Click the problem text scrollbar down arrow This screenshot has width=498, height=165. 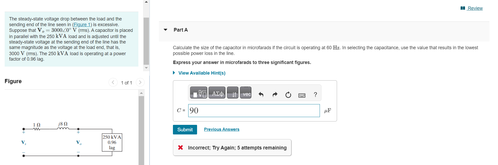tap(146, 68)
